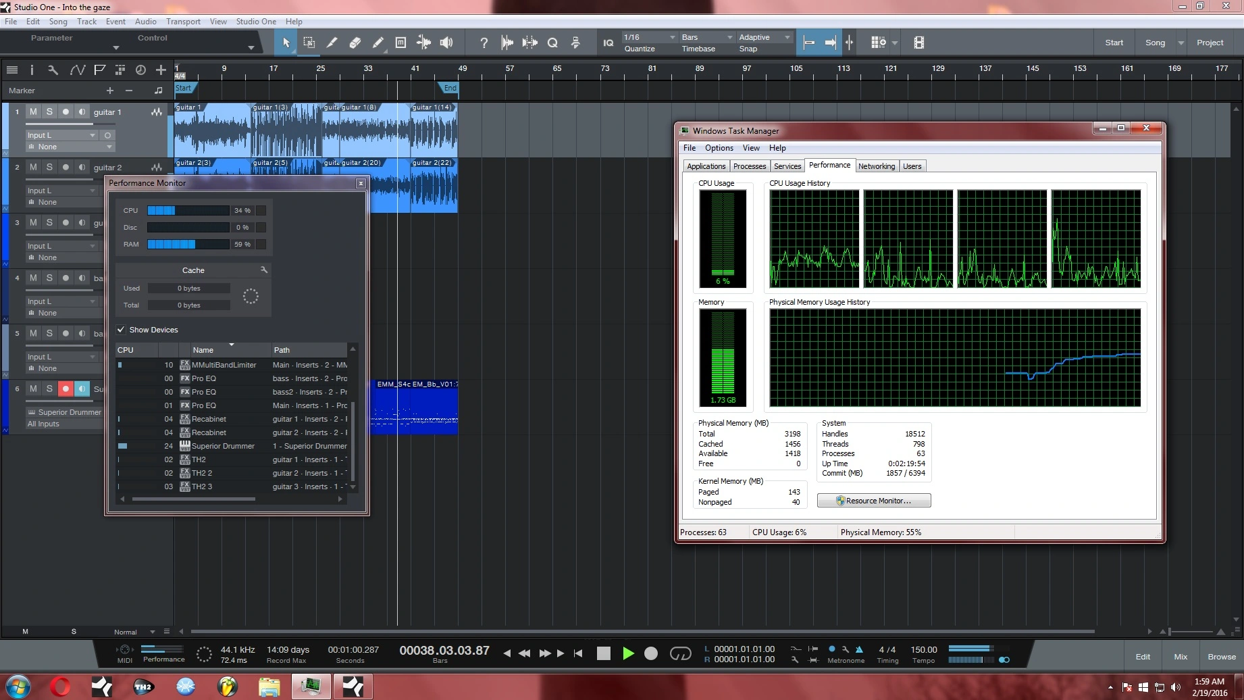Viewport: 1244px width, 700px height.
Task: Open guitar 1 Input L dropdown
Action: coord(61,135)
